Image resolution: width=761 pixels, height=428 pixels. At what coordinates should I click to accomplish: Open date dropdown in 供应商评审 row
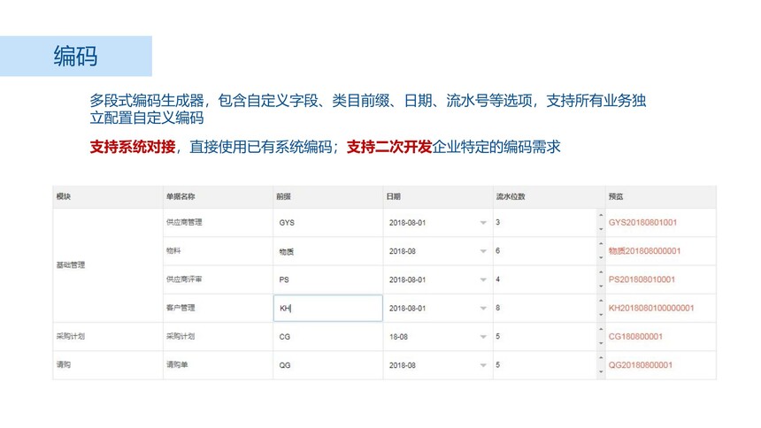483,280
